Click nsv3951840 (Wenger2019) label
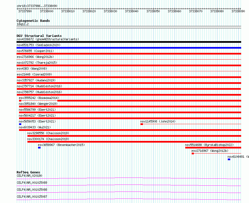The image size is (249, 203). [38, 104]
